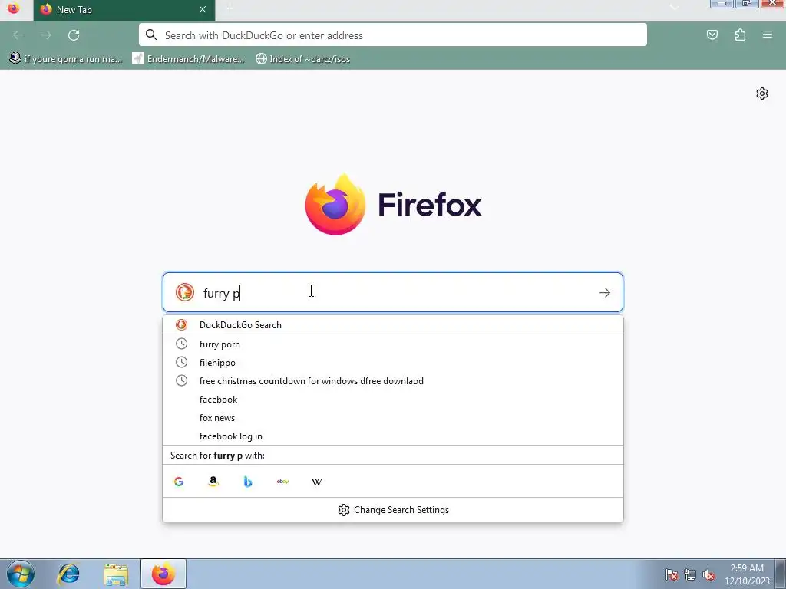Open the Firefox application menu
This screenshot has height=589, width=786.
pyautogui.click(x=768, y=35)
